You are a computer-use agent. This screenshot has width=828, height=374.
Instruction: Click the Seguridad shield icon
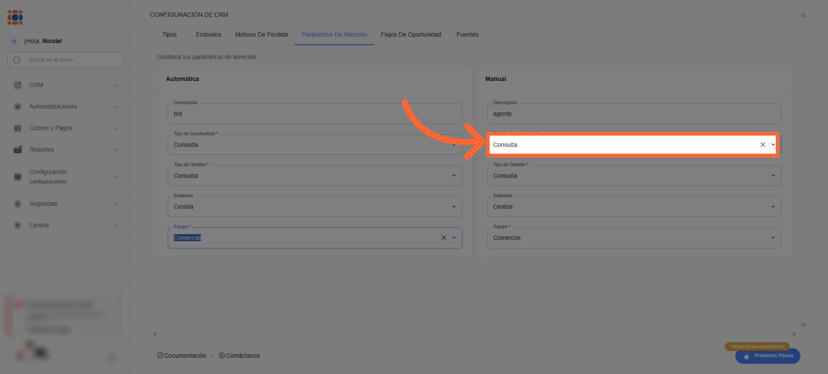[18, 204]
